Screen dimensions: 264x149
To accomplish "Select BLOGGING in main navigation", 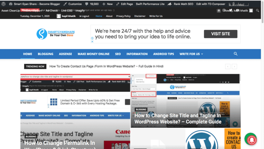I will point(45,54).
